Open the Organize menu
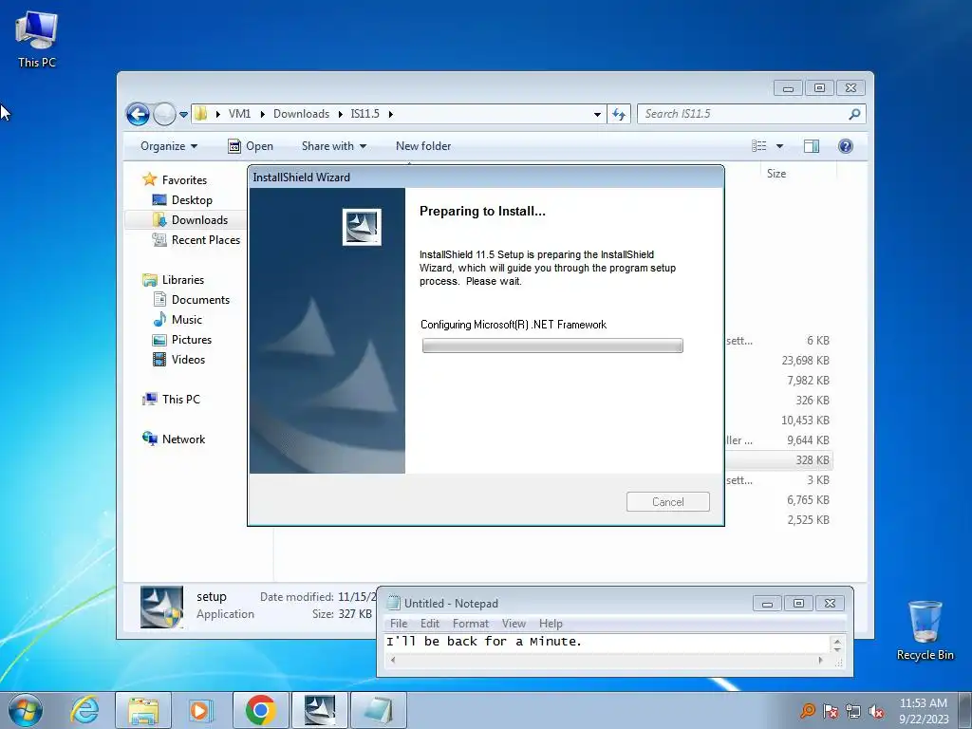This screenshot has height=729, width=972. (169, 146)
